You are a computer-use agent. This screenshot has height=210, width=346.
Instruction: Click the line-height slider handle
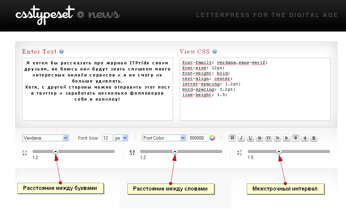click(279, 152)
